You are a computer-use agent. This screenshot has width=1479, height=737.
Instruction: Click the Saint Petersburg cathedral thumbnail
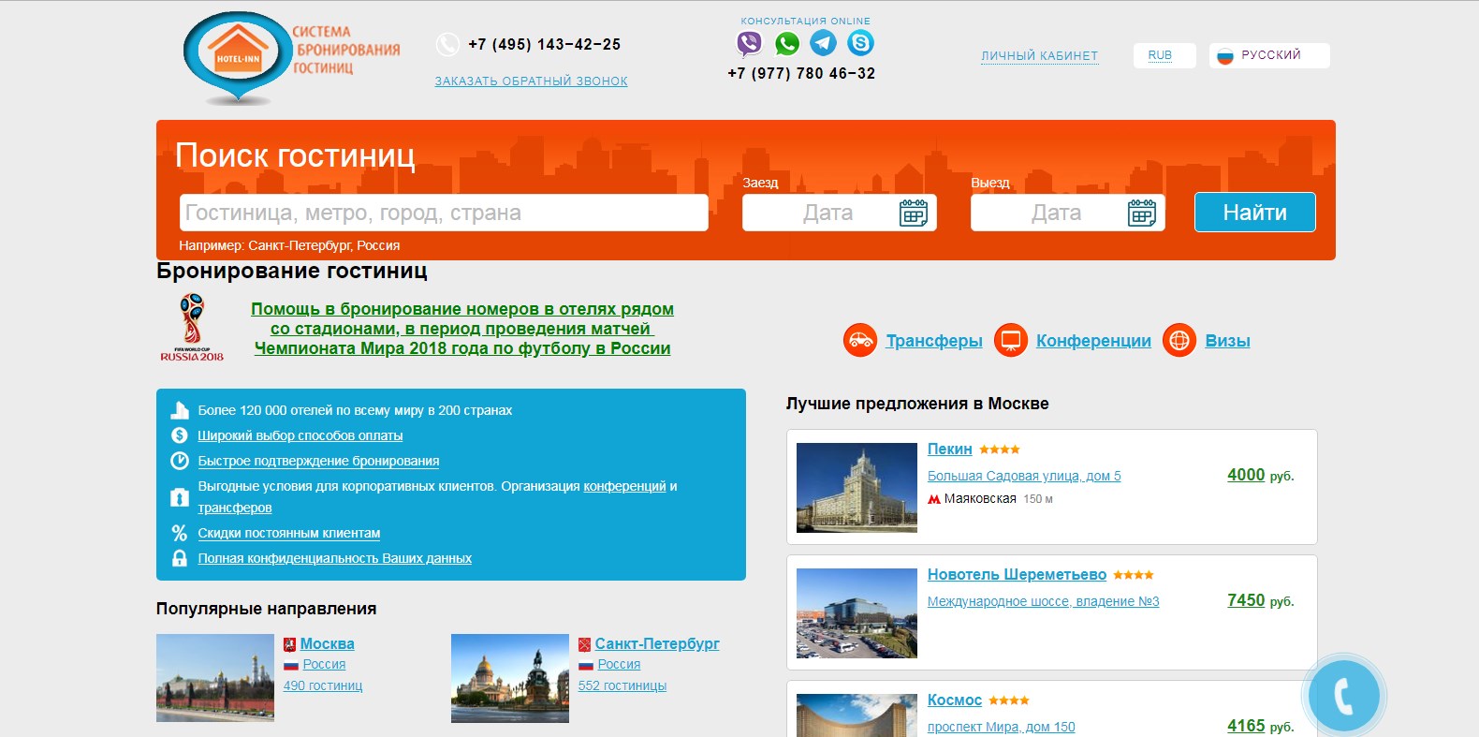click(510, 678)
